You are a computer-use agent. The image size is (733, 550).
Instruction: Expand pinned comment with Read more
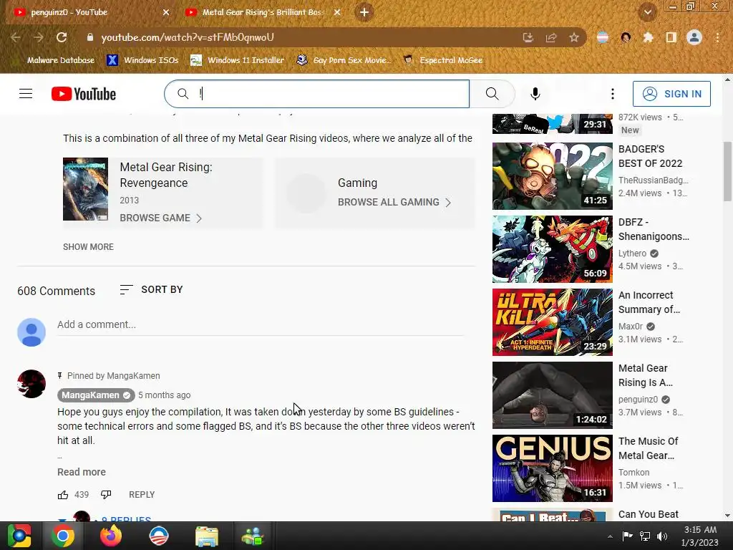pos(82,472)
